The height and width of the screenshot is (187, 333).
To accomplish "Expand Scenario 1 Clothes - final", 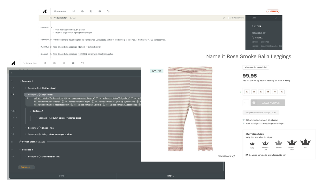I will coord(25,88).
